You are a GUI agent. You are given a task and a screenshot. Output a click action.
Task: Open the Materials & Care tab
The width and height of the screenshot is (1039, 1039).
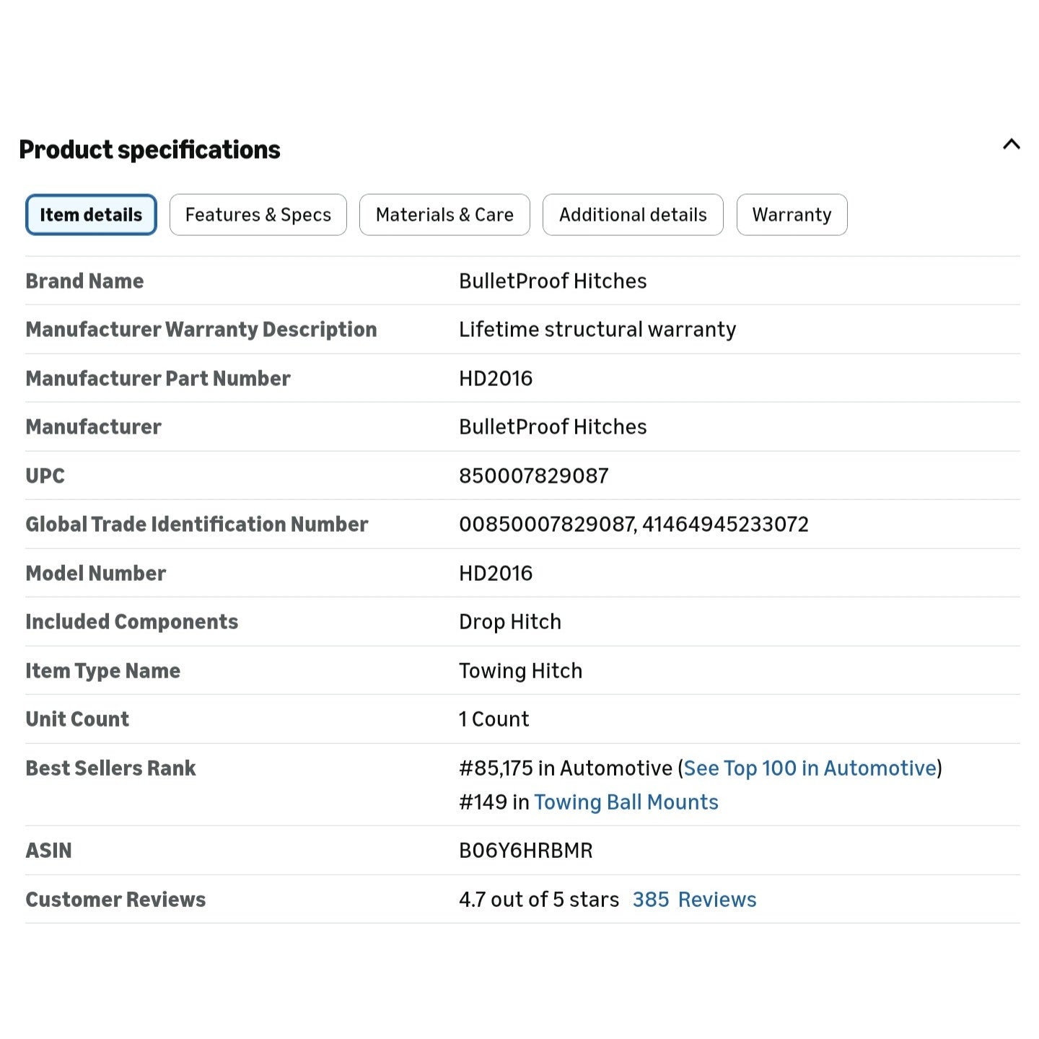[444, 214]
